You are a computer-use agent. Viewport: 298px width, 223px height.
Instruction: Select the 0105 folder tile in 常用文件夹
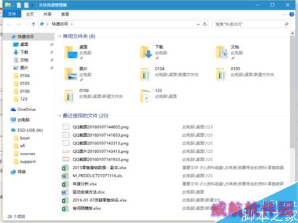245,74
